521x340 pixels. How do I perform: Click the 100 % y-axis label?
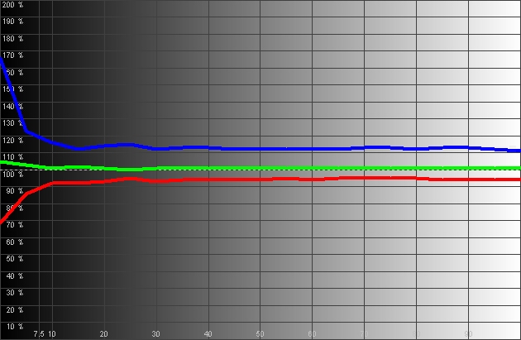coord(12,174)
